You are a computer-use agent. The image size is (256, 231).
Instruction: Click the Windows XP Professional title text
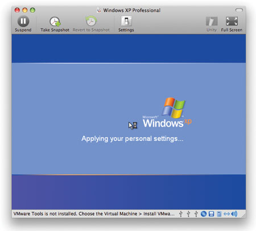point(132,10)
